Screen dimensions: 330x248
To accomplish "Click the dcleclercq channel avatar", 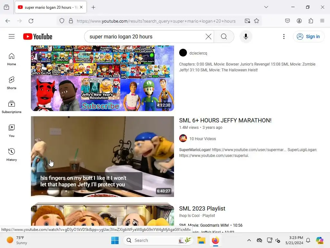I will pos(183,53).
